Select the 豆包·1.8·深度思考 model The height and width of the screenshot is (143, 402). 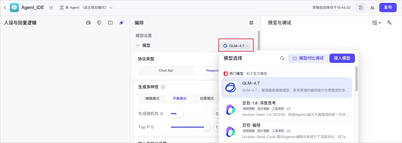(x=287, y=109)
